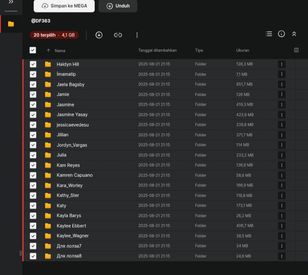Select the Kamren Capuano folder name

tap(75, 175)
